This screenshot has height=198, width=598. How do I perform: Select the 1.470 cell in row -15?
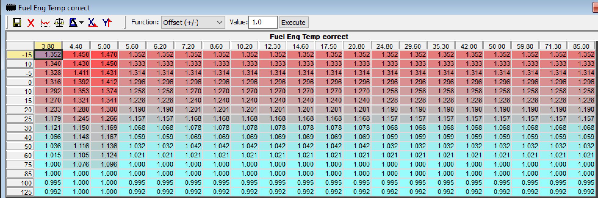coord(104,55)
